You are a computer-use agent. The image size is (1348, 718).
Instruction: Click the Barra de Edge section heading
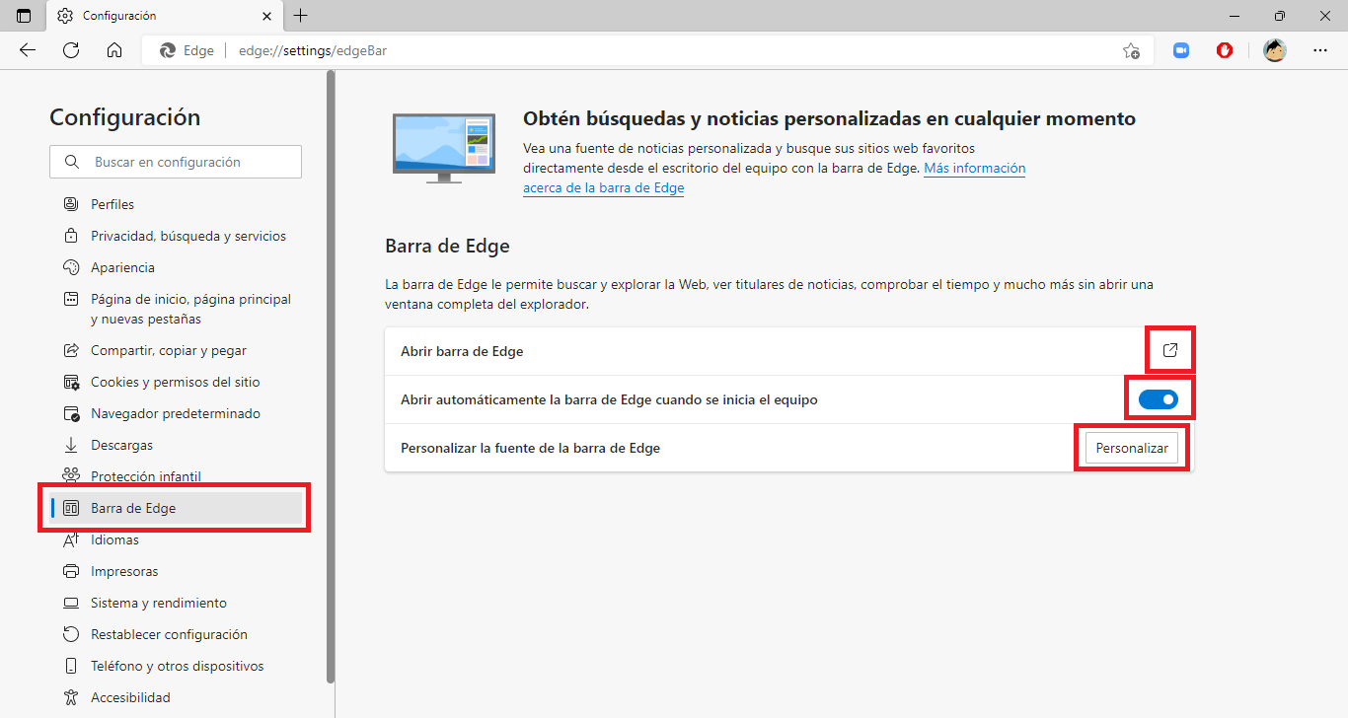point(447,247)
